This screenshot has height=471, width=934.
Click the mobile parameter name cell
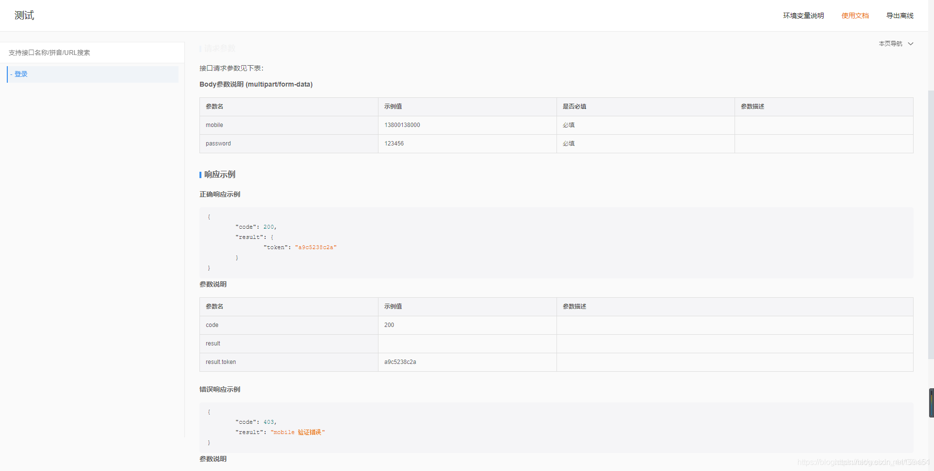point(289,125)
